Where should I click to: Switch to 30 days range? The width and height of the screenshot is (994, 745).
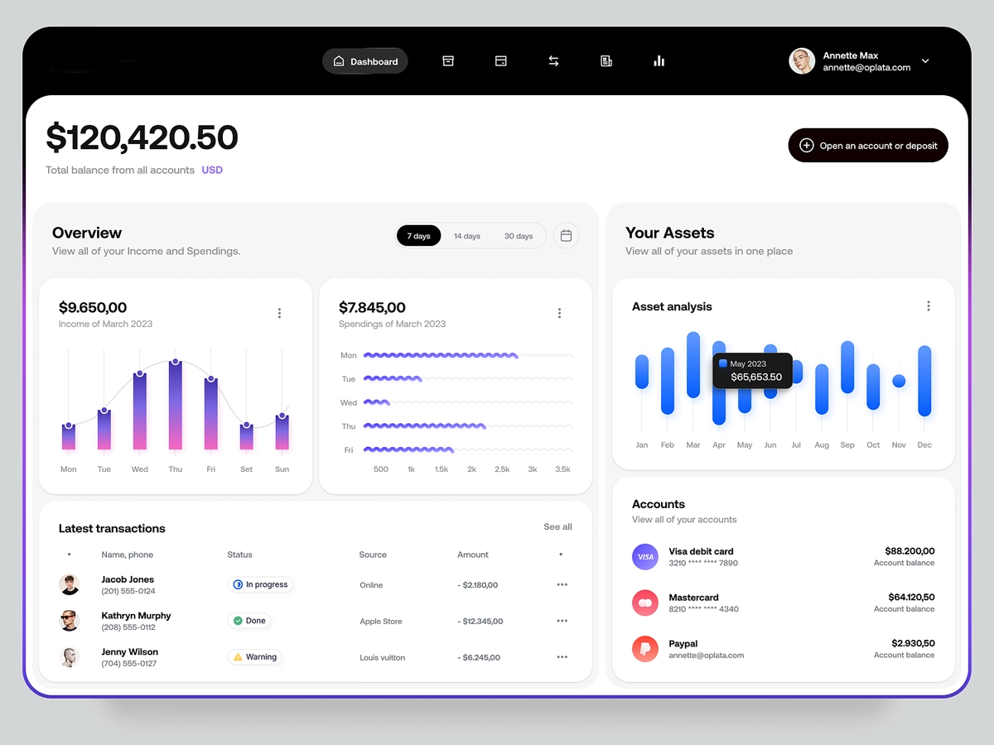click(x=519, y=236)
